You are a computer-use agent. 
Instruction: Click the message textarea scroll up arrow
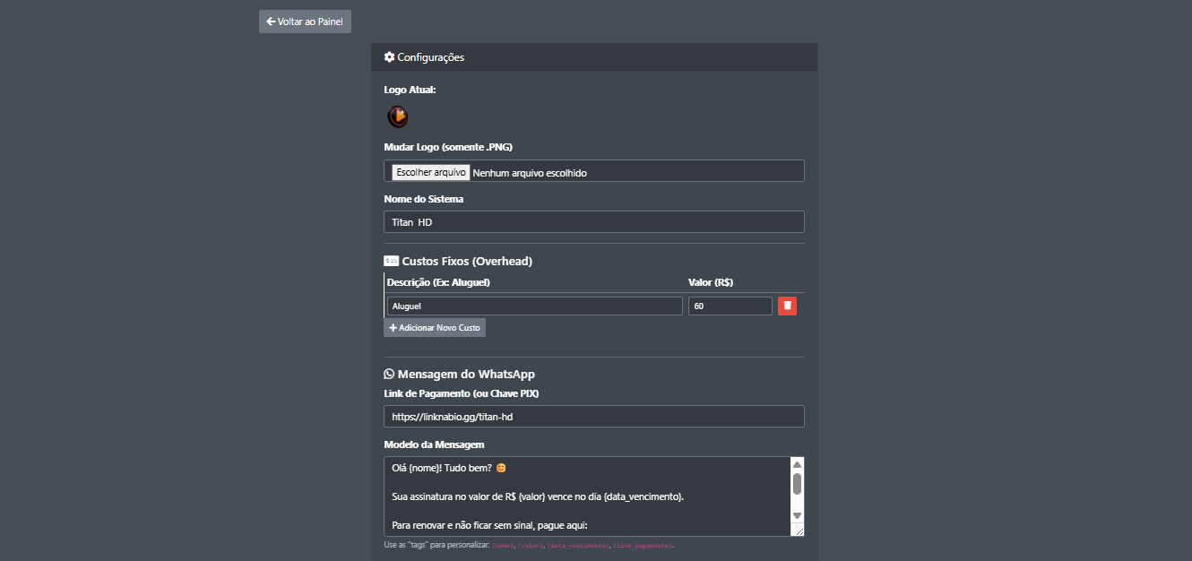point(797,464)
